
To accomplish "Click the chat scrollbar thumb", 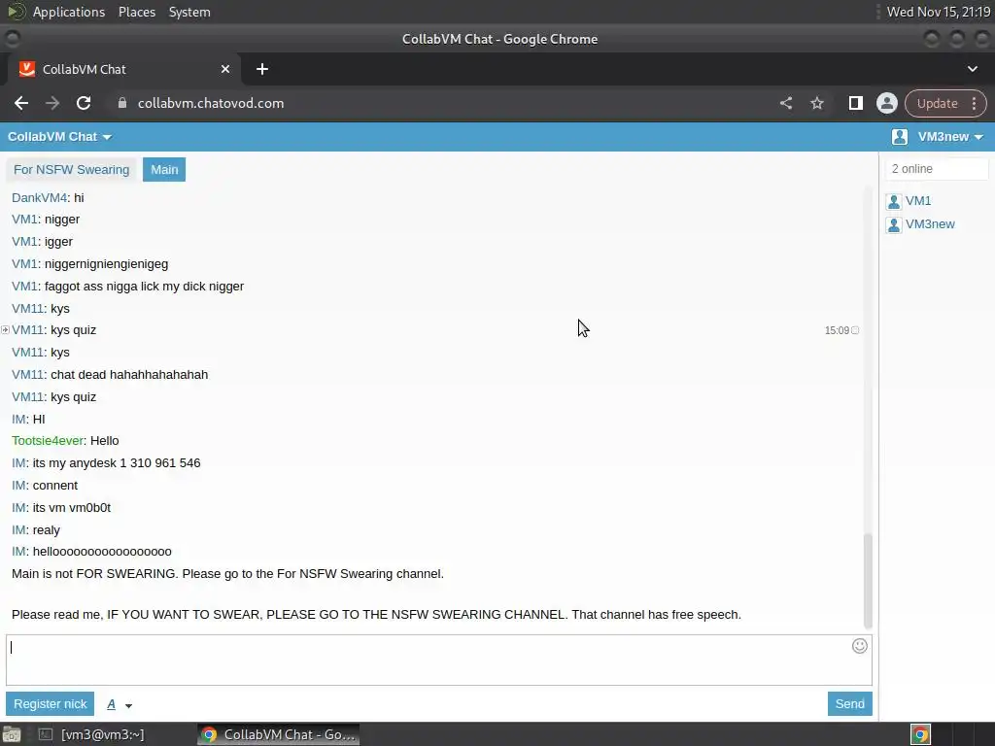I will click(868, 581).
